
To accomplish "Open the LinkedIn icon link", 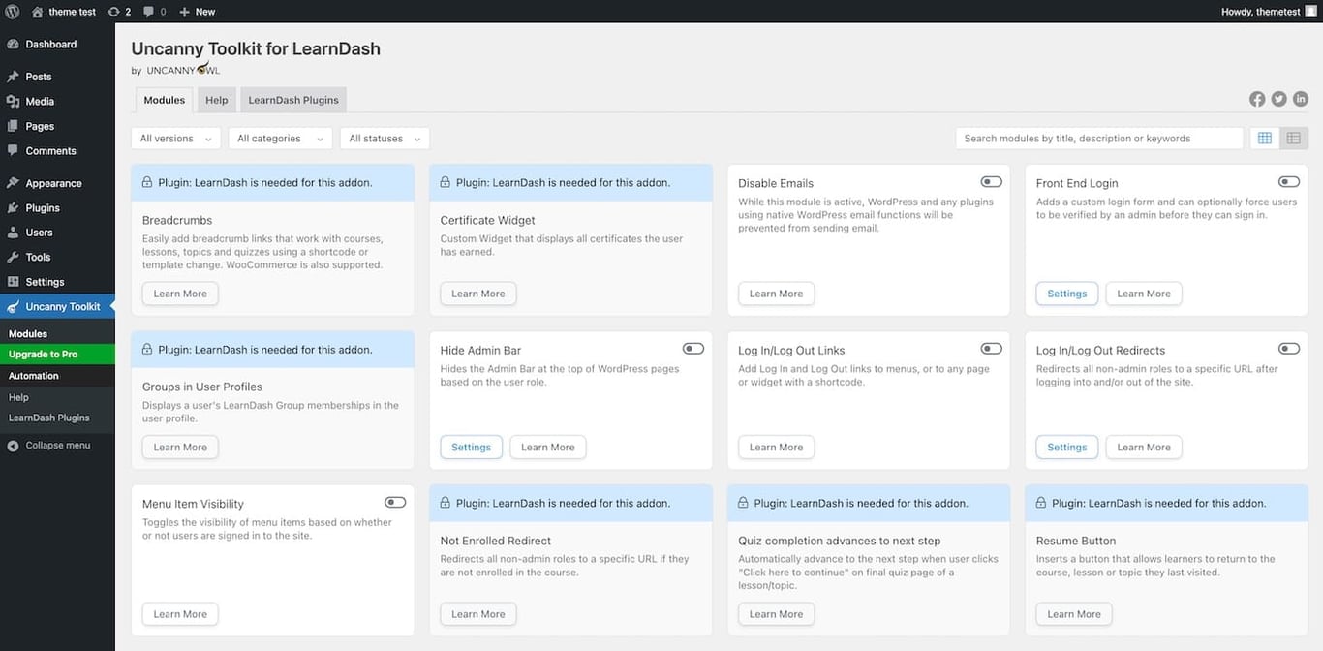I will [x=1301, y=99].
